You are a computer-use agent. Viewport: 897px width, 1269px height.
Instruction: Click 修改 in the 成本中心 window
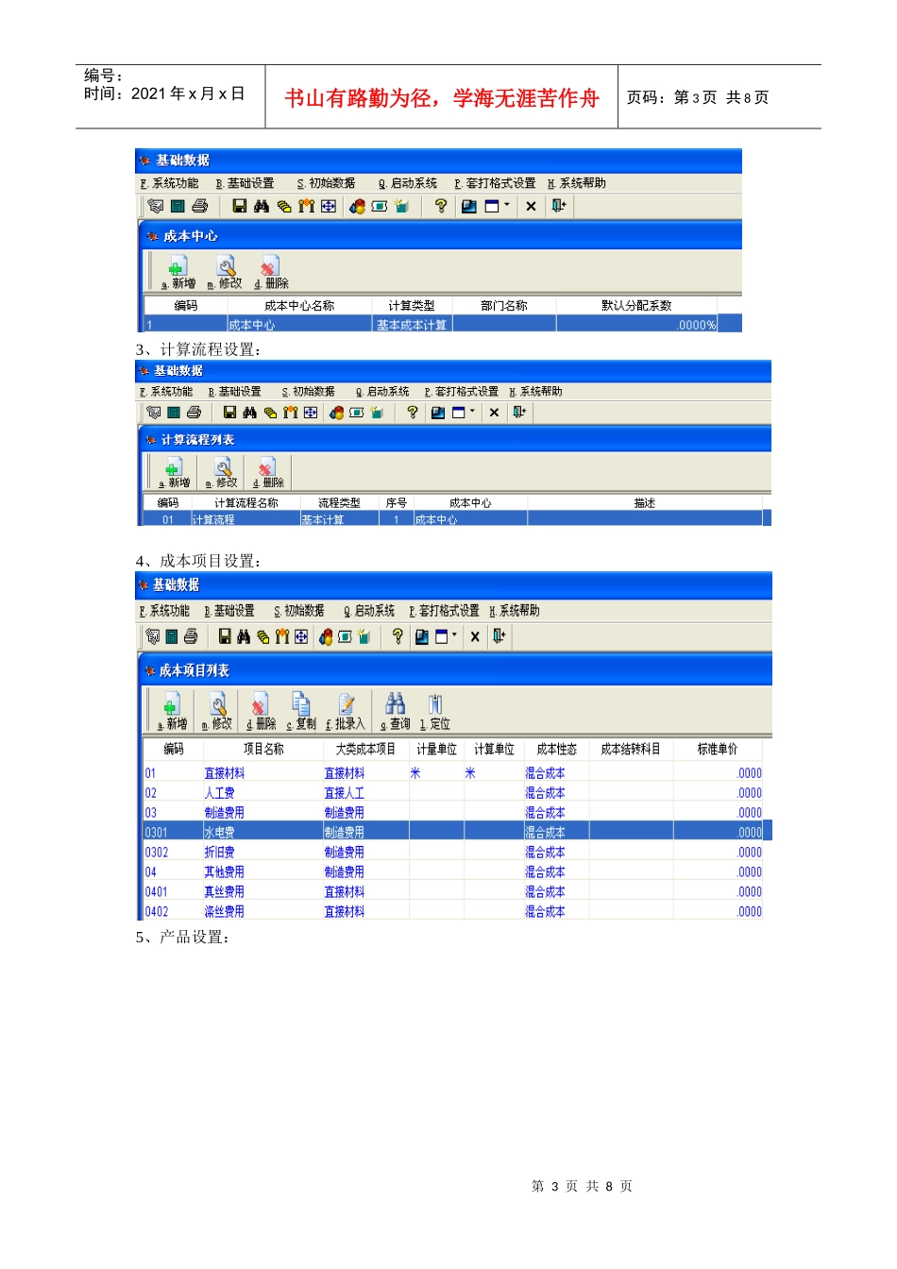[225, 273]
